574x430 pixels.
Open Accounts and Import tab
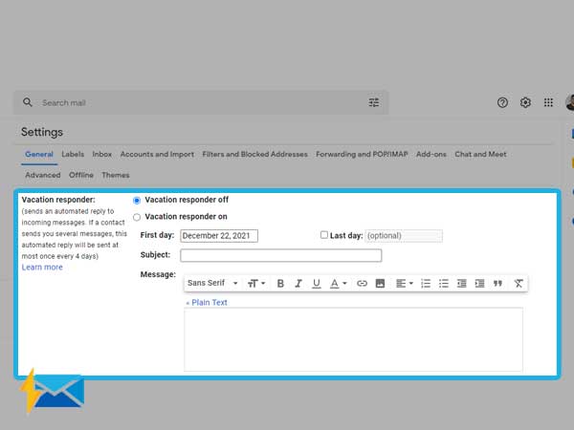click(x=157, y=154)
